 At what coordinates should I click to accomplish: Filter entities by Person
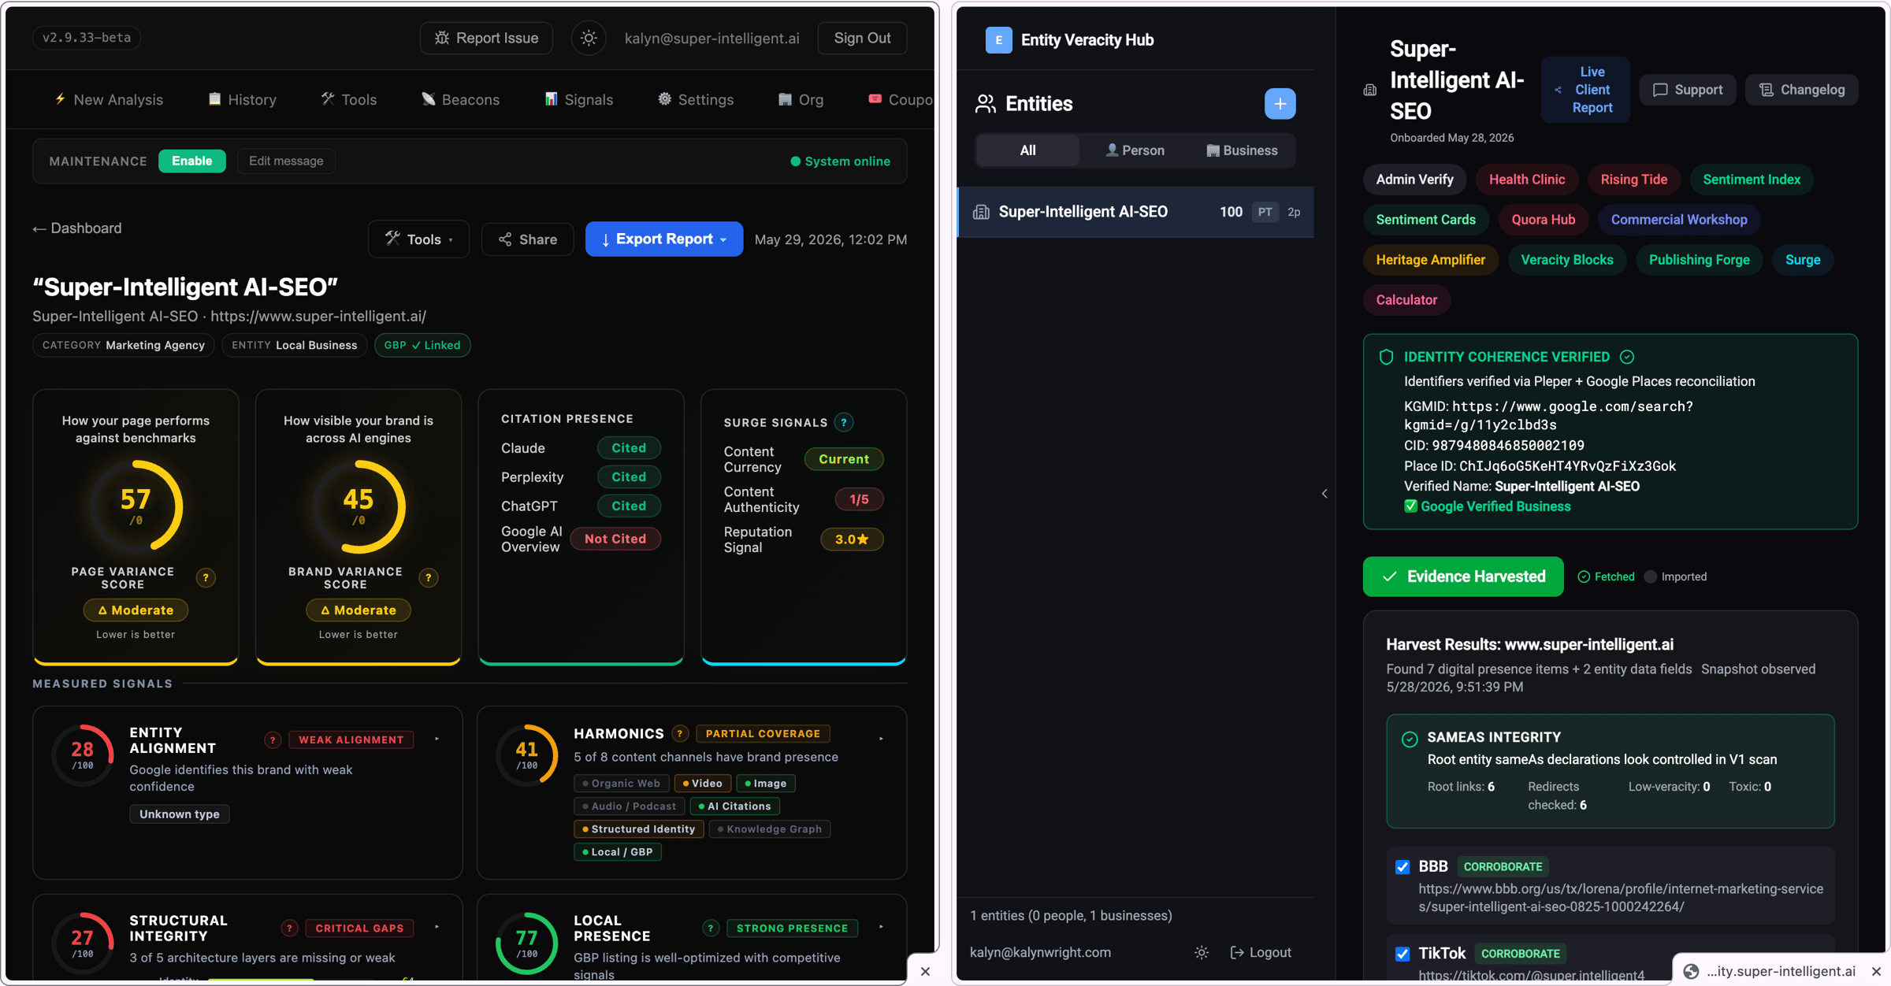[x=1135, y=150]
